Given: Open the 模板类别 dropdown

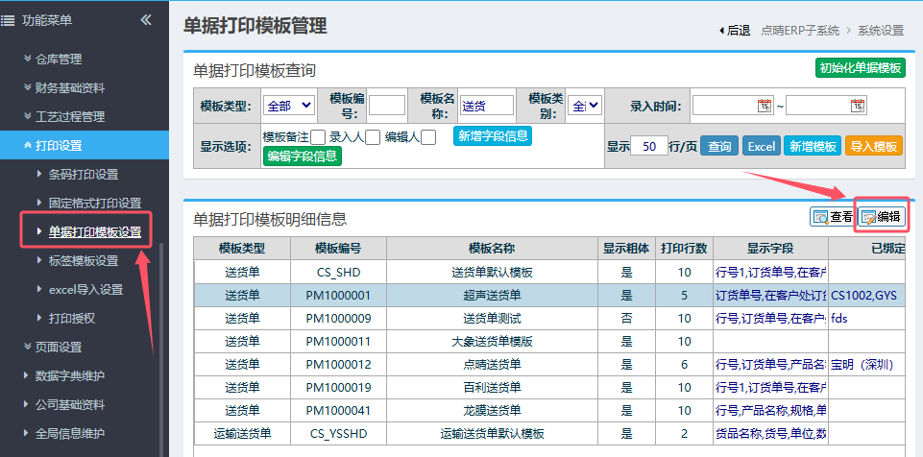Looking at the screenshot, I should [585, 106].
